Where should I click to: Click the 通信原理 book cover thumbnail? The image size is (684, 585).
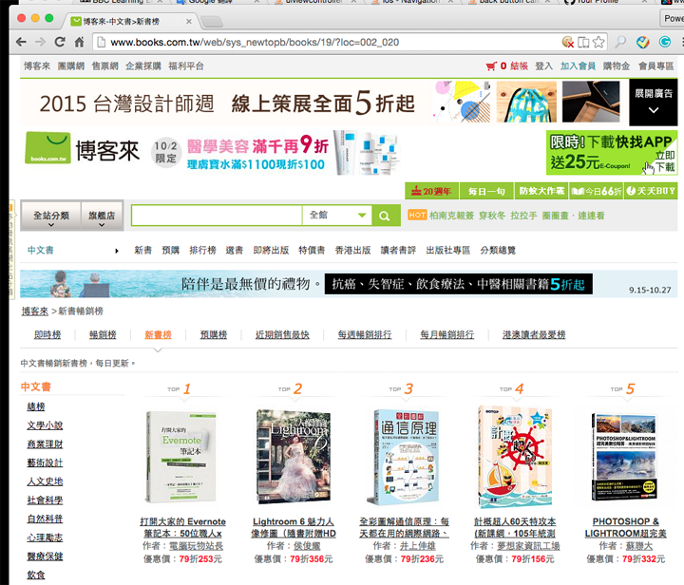405,457
